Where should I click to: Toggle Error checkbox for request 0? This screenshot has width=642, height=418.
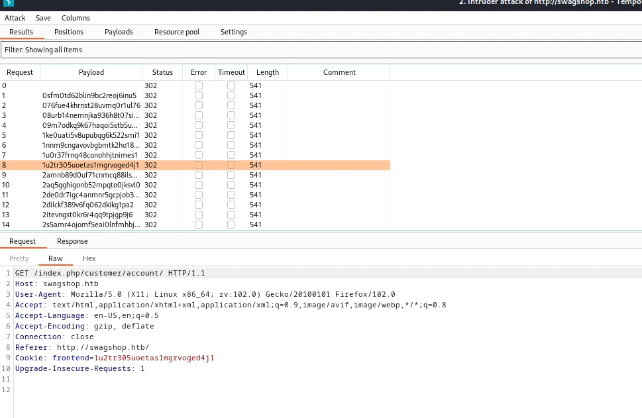(199, 85)
